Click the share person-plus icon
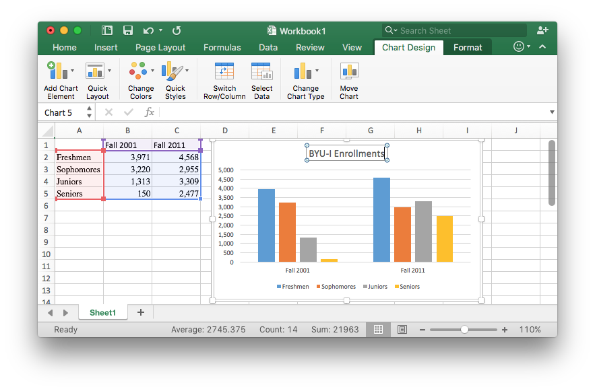 click(x=542, y=30)
